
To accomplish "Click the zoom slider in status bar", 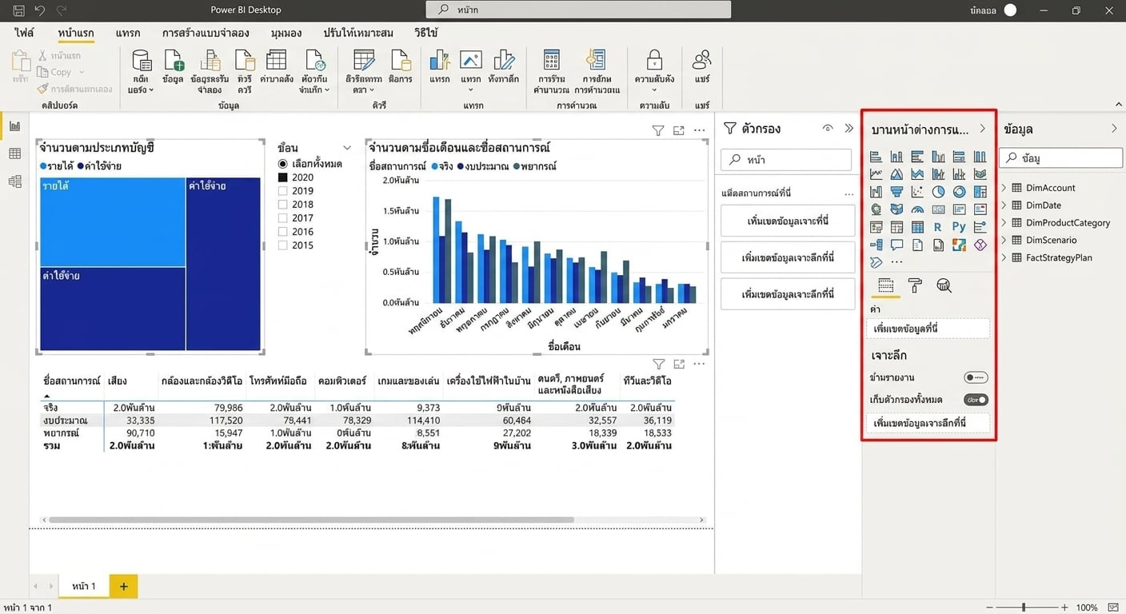I will (x=1025, y=608).
